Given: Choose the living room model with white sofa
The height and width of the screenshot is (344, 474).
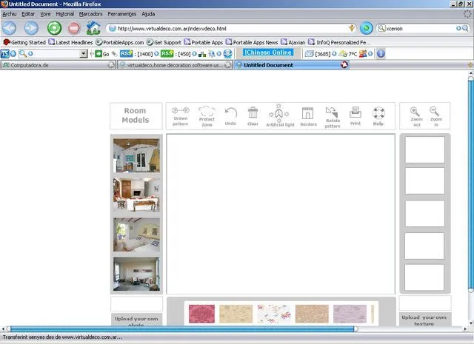Looking at the screenshot, I should (x=136, y=195).
